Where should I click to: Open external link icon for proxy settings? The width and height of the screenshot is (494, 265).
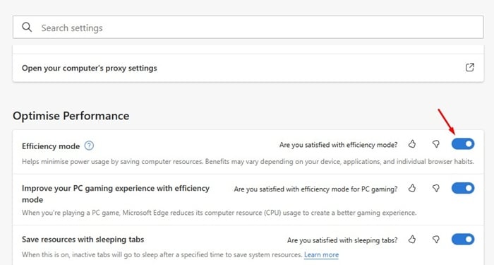click(x=470, y=68)
